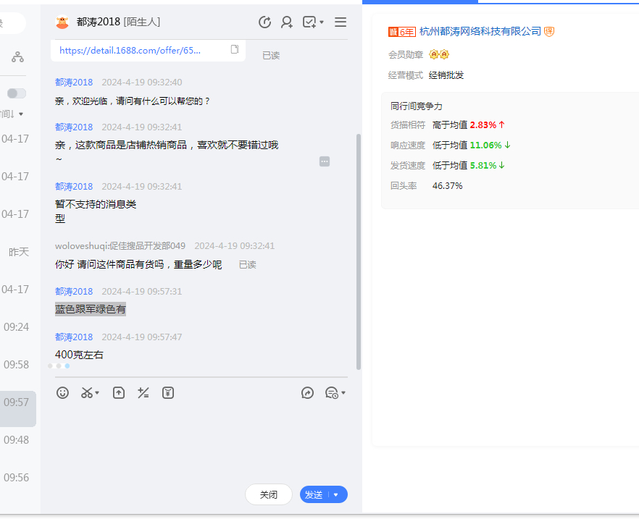This screenshot has width=639, height=519.
Task: Open the detail.1688.com offer link
Action: (130, 50)
